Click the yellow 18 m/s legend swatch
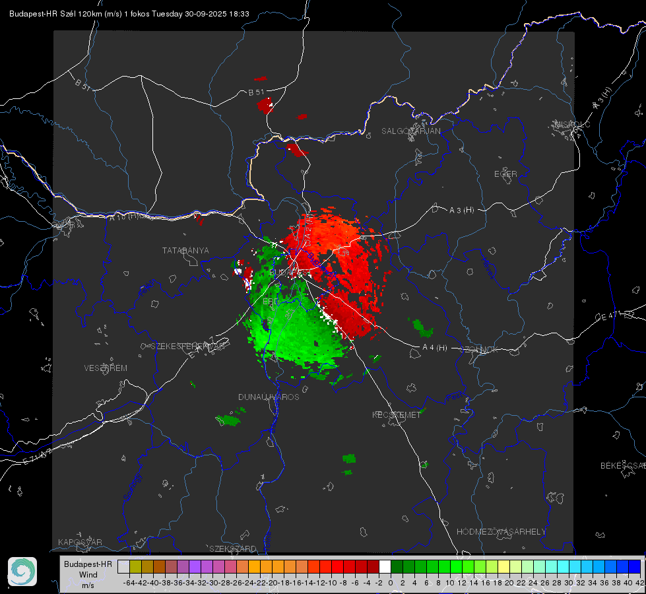Viewport: 646px width, 594px height. pyautogui.click(x=503, y=566)
